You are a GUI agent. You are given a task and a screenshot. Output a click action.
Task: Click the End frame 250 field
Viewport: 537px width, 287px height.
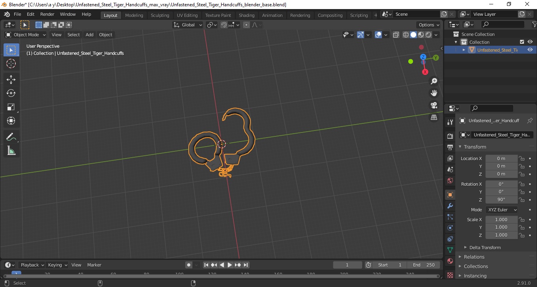click(x=424, y=265)
